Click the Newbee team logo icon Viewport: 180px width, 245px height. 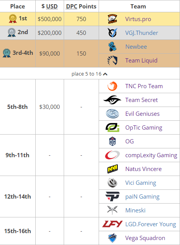(x=112, y=46)
